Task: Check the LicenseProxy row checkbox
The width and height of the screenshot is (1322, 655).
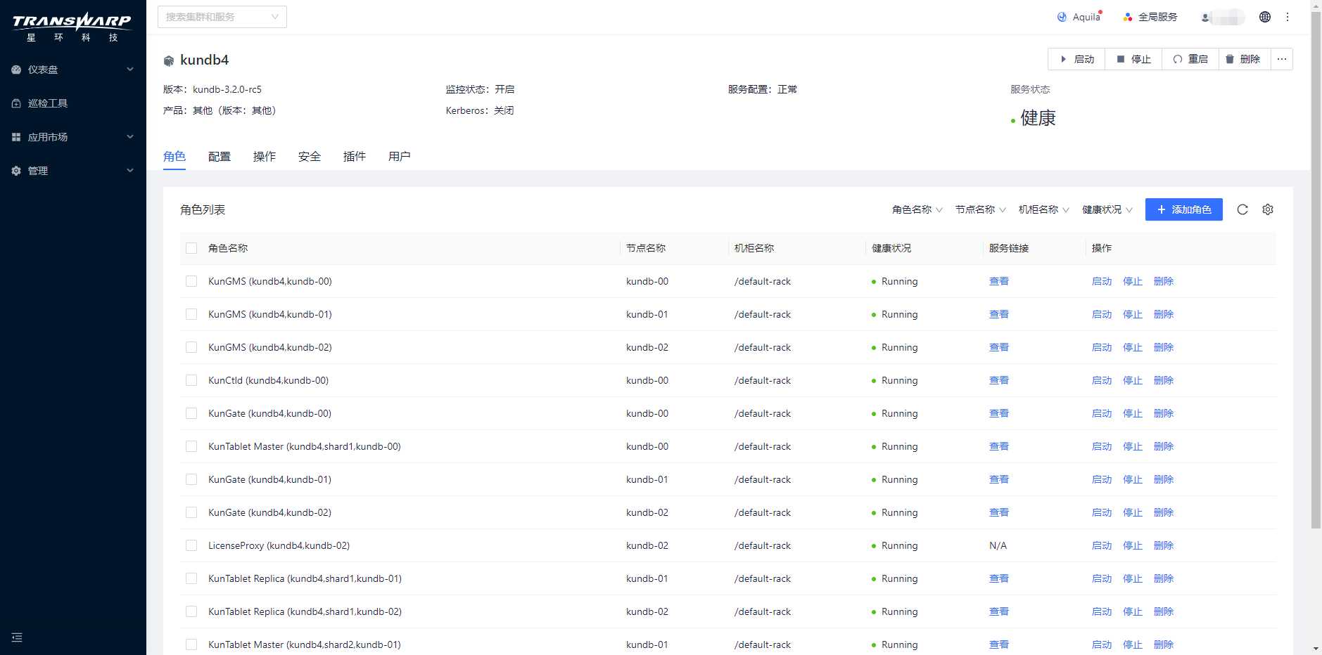Action: (191, 545)
